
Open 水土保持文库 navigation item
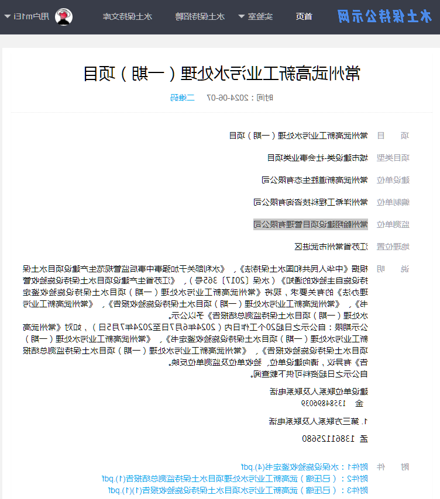[128, 16]
